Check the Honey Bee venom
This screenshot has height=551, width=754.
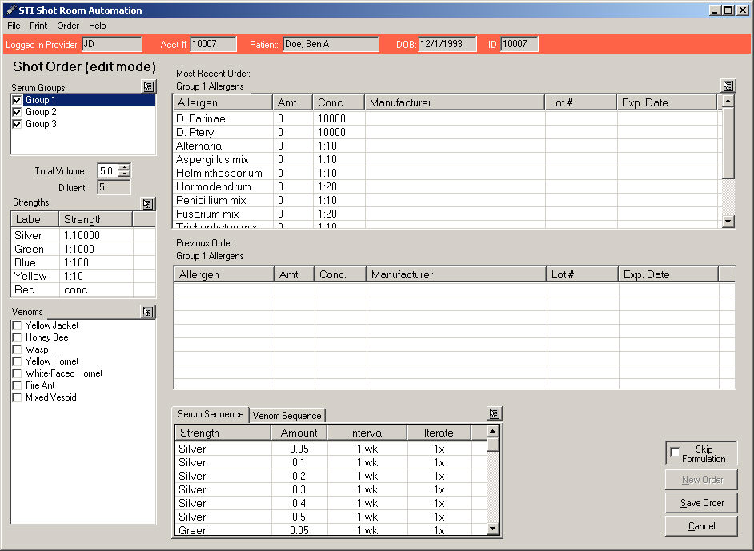tap(18, 337)
